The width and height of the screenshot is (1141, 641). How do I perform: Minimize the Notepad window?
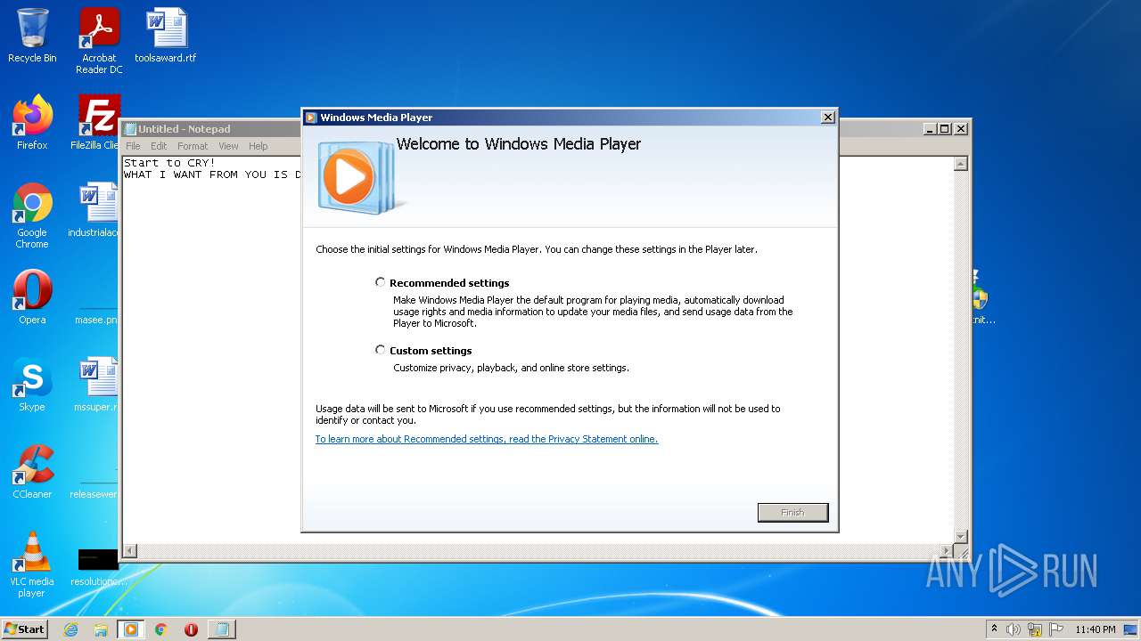click(931, 129)
